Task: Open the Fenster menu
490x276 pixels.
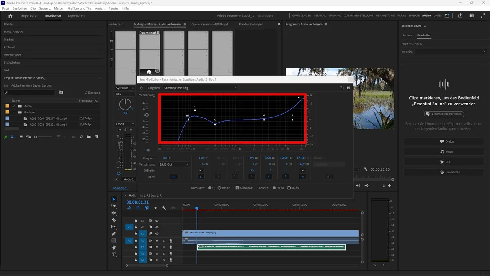Action: coord(114,8)
